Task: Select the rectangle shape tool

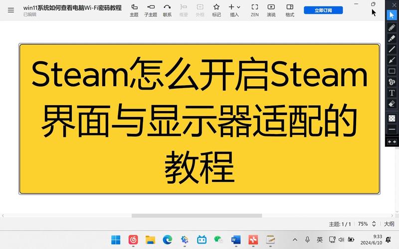Action: (x=392, y=71)
